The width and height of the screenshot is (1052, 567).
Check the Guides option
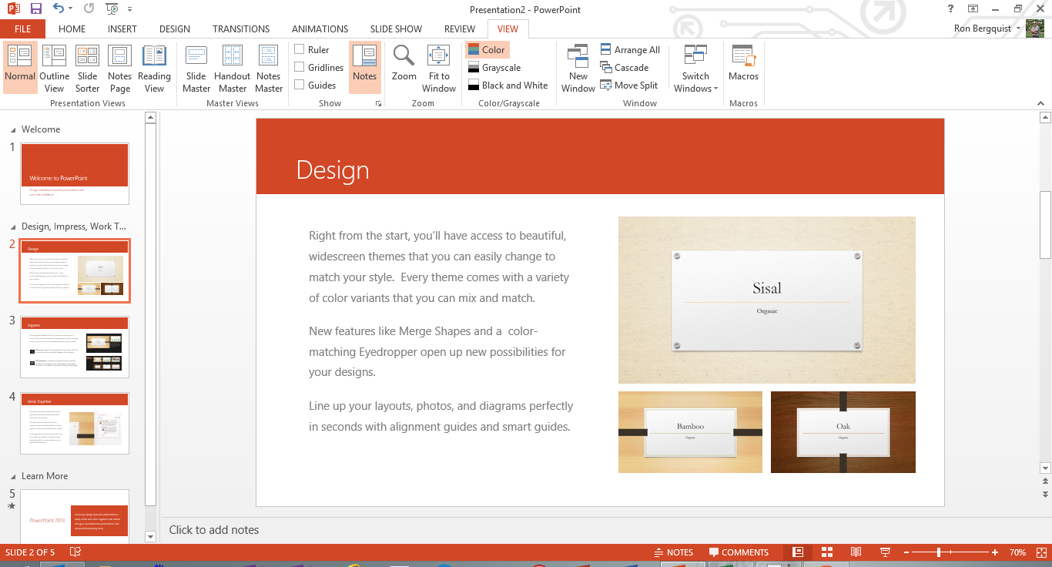300,85
